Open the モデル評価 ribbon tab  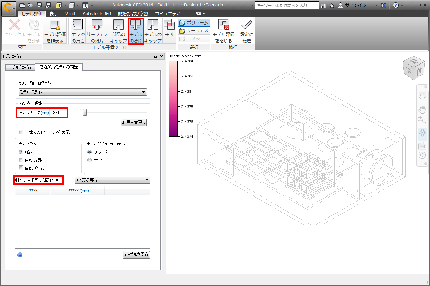click(31, 14)
